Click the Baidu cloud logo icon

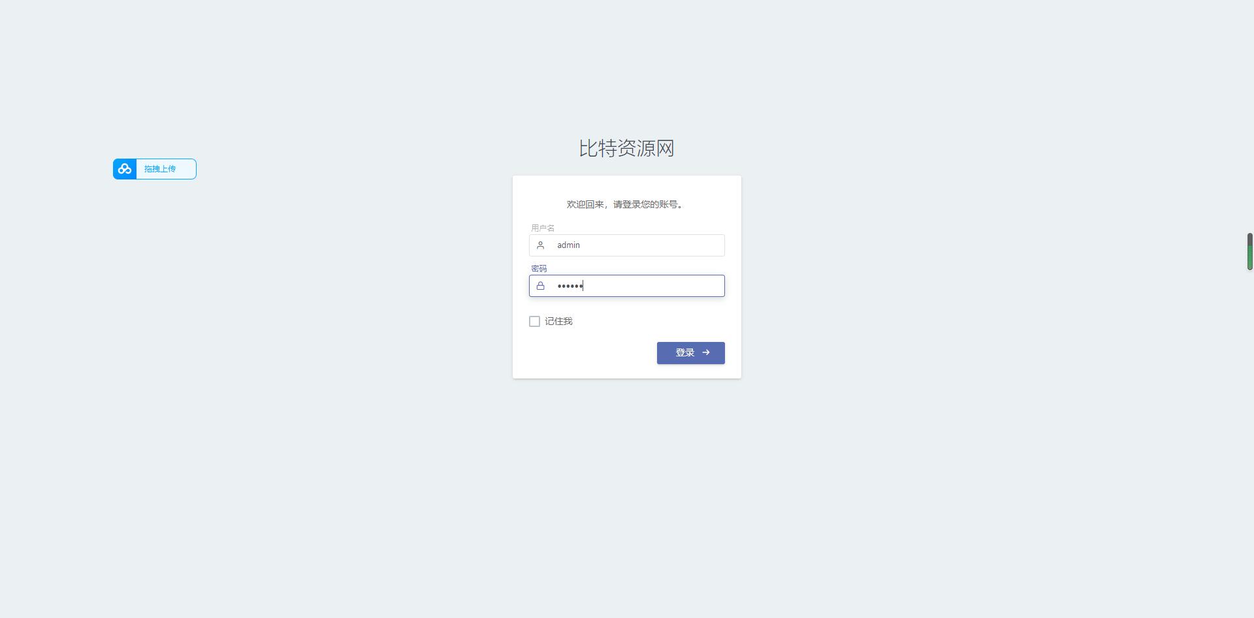125,169
